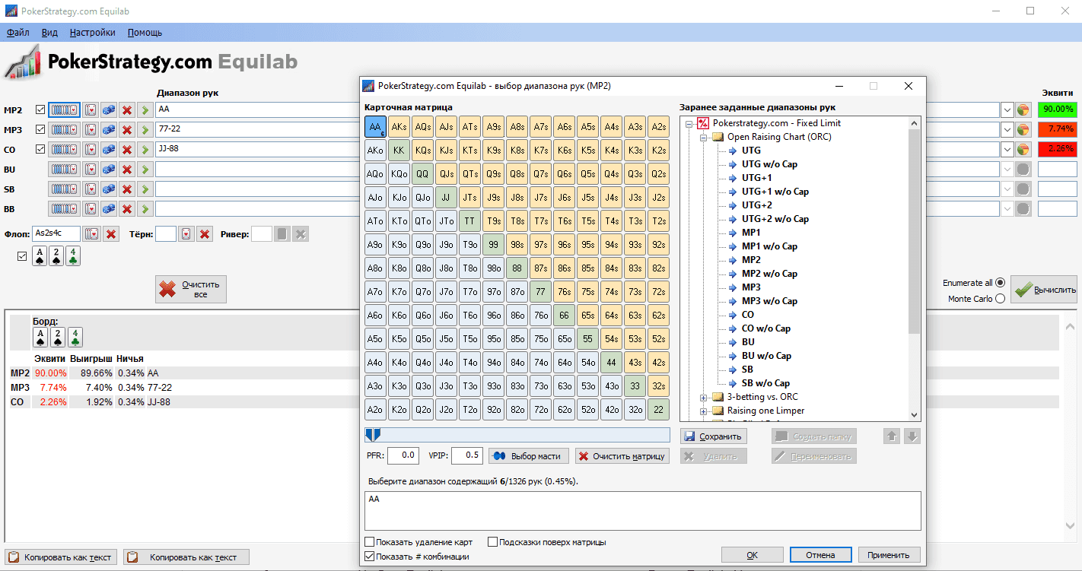Open the Помощь menu
Viewport: 1082px width, 571px height.
pos(145,33)
